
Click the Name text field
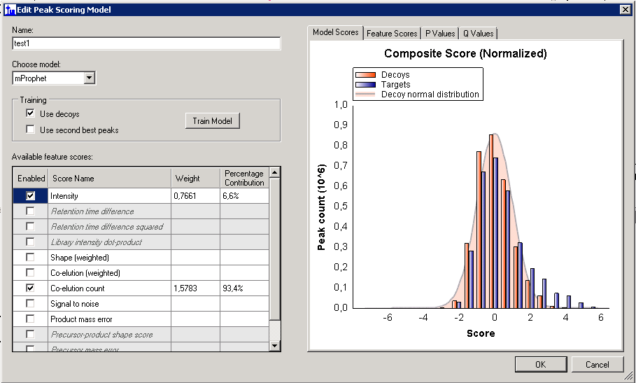click(x=146, y=43)
